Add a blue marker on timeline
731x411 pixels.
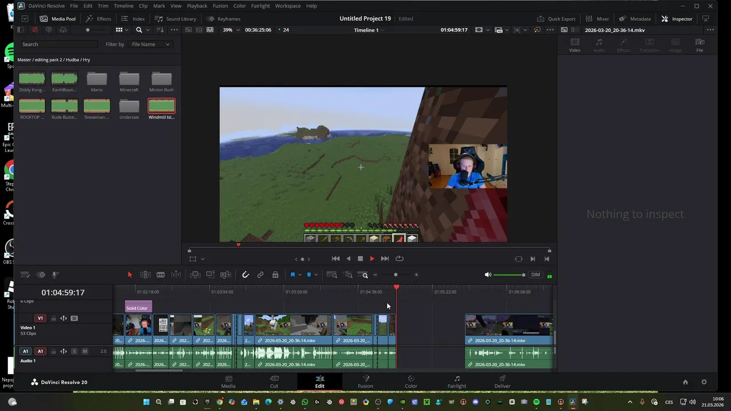click(309, 275)
